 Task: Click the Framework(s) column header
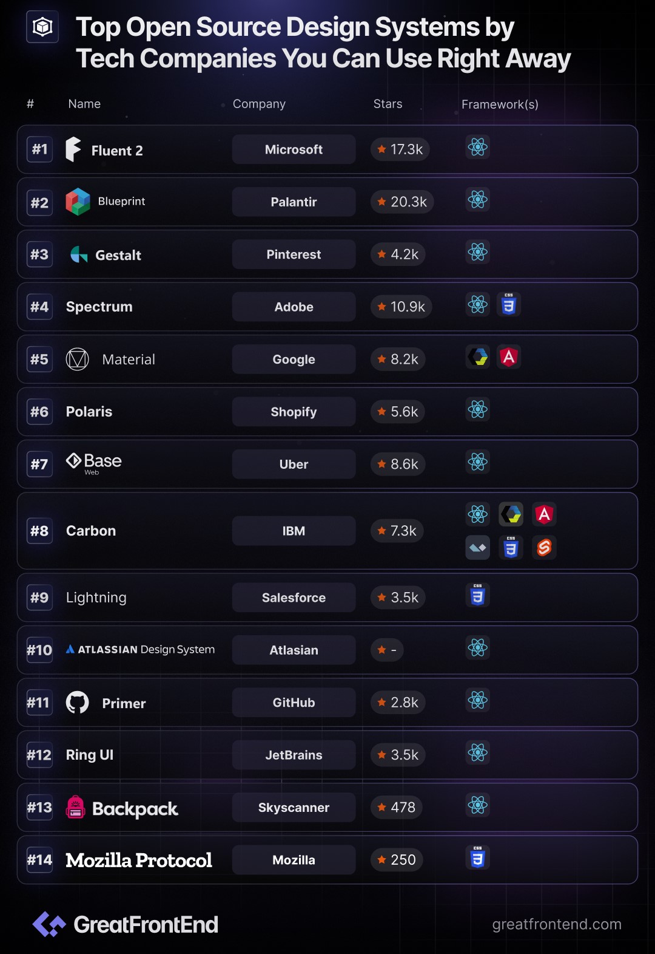500,104
